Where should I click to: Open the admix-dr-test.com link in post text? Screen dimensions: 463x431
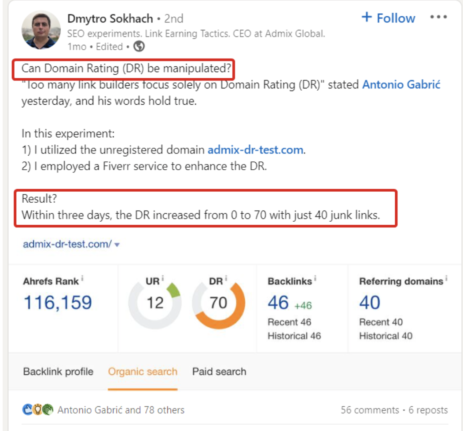256,150
